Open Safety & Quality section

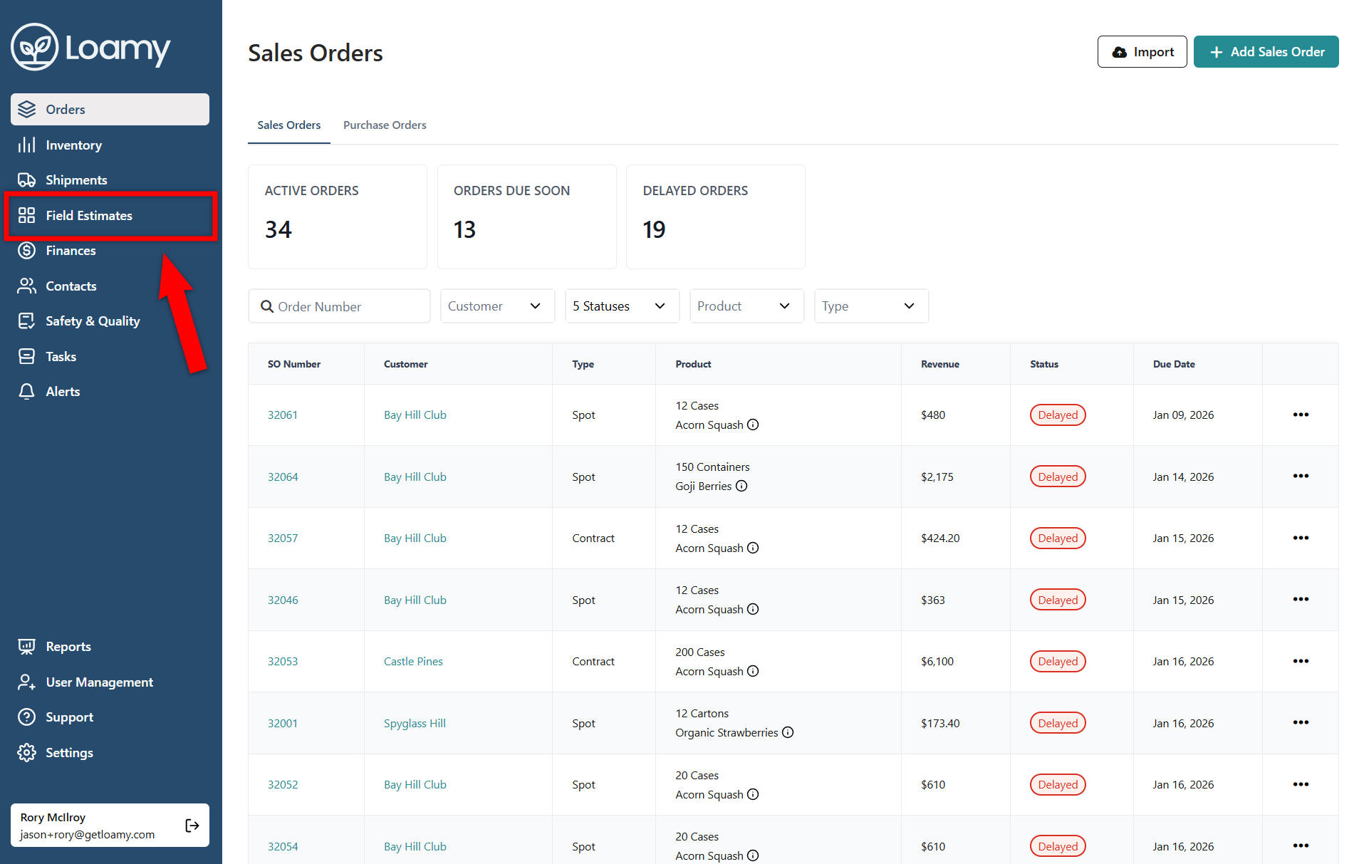(92, 321)
